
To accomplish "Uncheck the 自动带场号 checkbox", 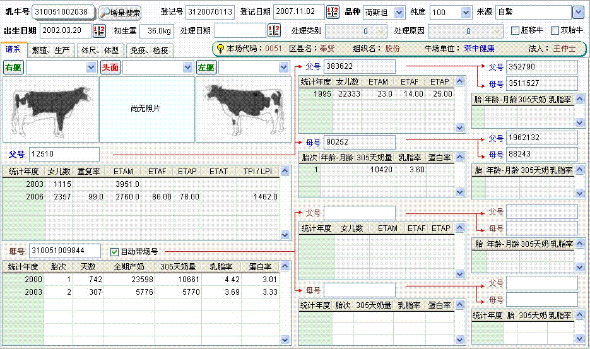I will (114, 251).
